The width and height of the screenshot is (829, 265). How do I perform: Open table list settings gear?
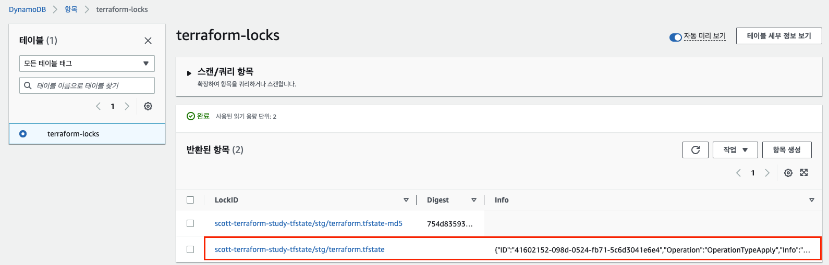tap(148, 106)
